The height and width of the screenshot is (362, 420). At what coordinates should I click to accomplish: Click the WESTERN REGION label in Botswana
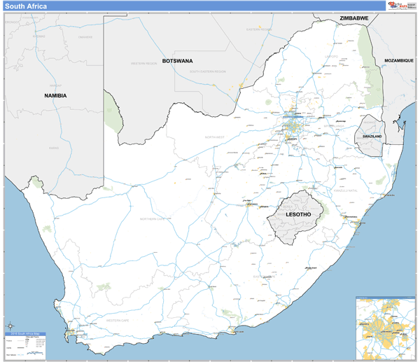click(x=143, y=64)
